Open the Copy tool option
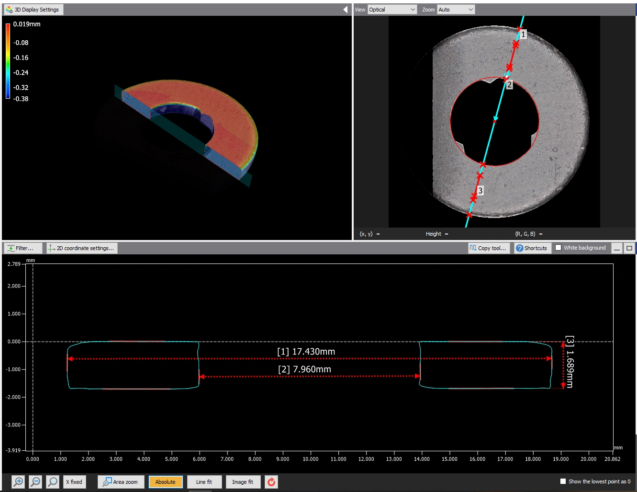The height and width of the screenshot is (492, 637). tap(488, 248)
